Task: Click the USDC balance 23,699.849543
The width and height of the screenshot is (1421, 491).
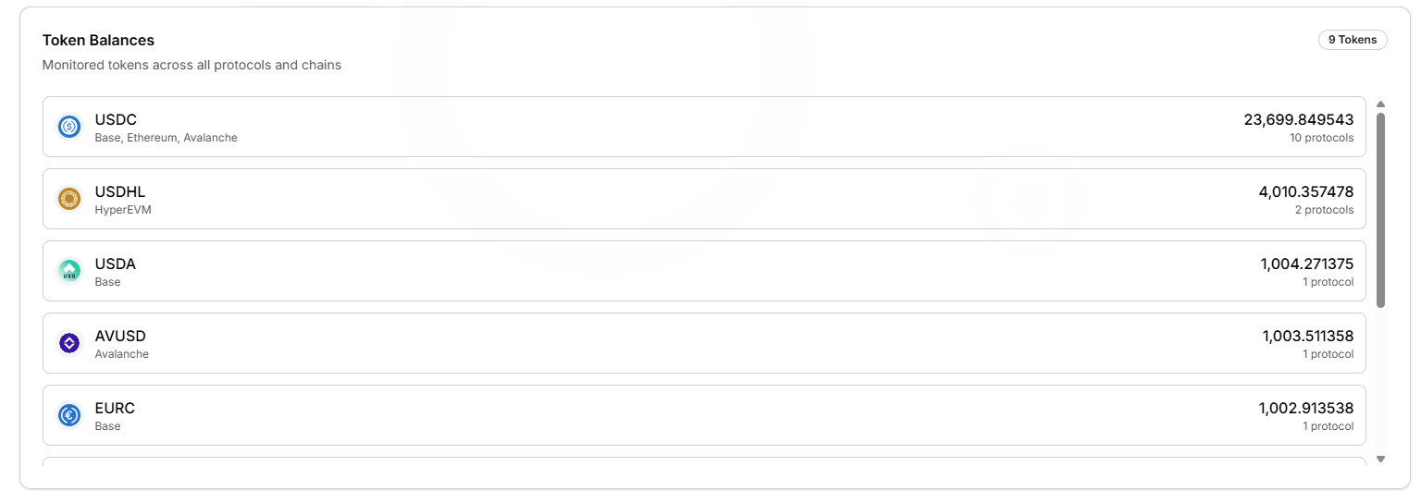Action: tap(1298, 120)
